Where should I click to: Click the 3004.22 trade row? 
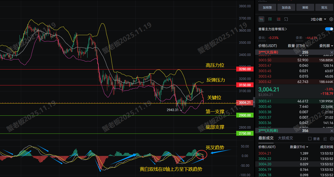[294, 159]
